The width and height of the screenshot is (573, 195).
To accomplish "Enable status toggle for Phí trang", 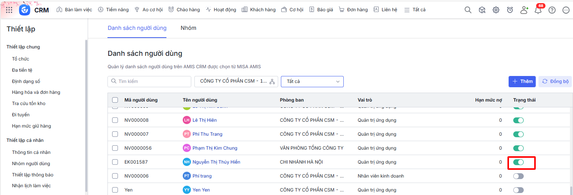I will [518, 176].
